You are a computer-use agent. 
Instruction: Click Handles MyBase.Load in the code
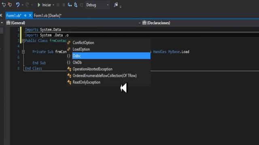[171, 52]
